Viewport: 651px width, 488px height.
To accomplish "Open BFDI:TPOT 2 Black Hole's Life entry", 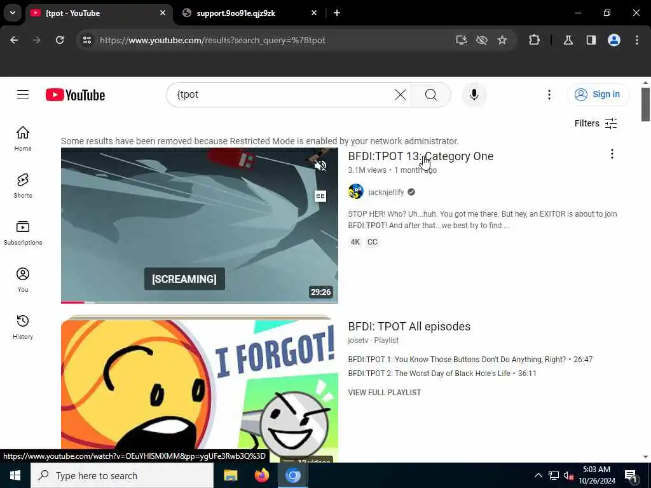I will click(x=442, y=374).
